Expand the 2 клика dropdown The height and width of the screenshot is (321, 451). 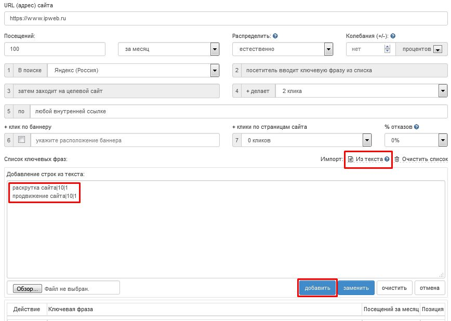click(x=443, y=91)
